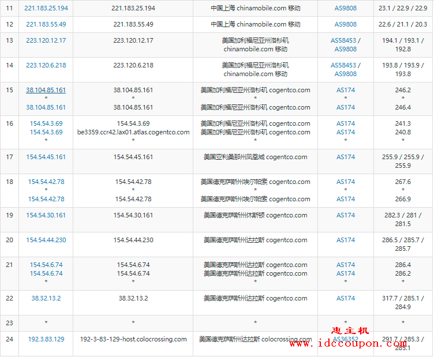Click the AS174 link in hop 22
The image size is (434, 357).
pos(346,298)
